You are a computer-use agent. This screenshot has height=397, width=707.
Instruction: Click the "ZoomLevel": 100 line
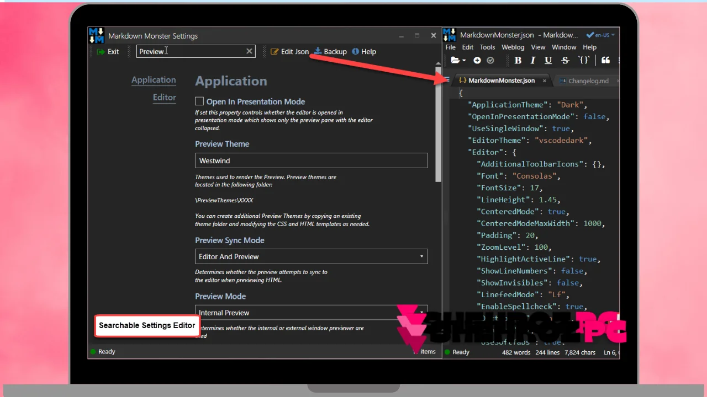pyautogui.click(x=514, y=247)
